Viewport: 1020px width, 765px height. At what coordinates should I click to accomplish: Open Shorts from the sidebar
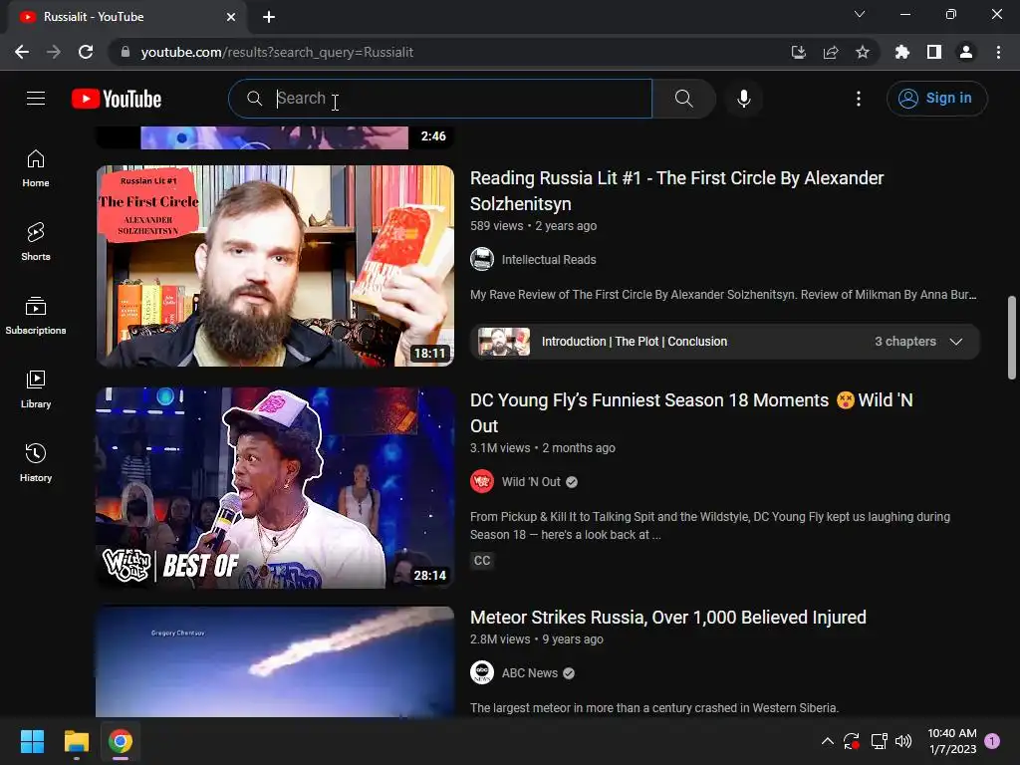36,242
